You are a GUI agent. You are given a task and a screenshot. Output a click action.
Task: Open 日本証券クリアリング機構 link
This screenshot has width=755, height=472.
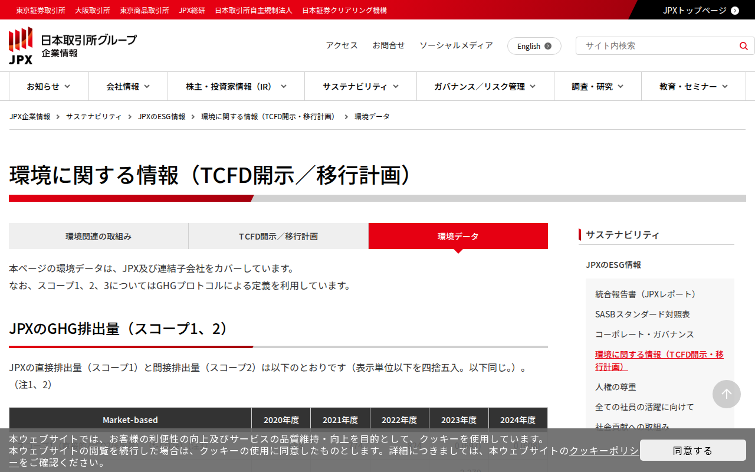tap(344, 10)
